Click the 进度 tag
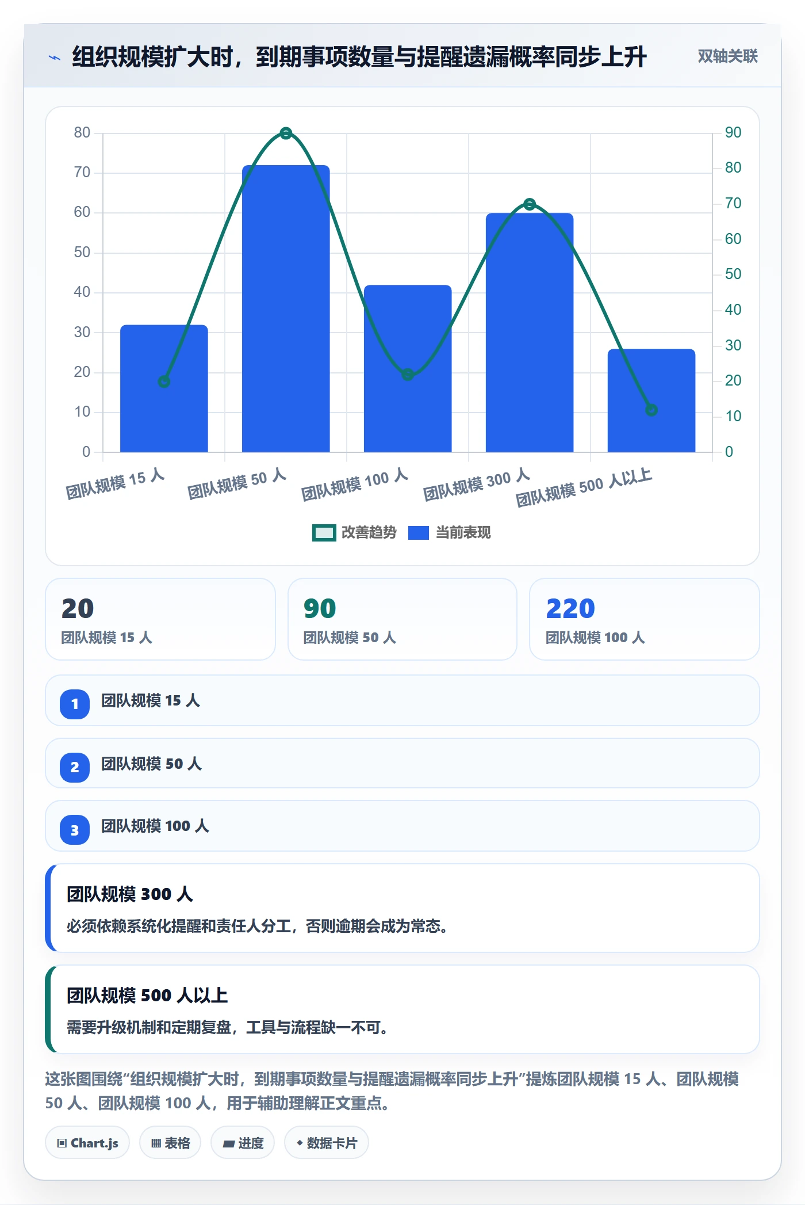This screenshot has width=805, height=1205. tap(243, 1143)
